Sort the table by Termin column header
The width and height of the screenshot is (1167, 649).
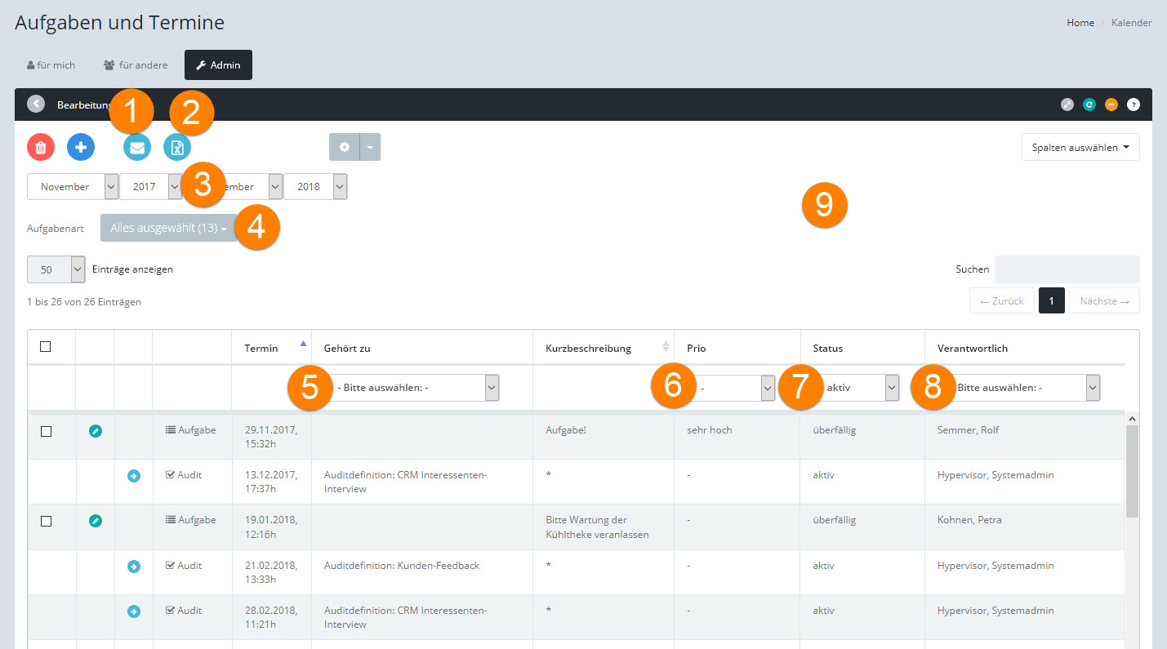coord(261,348)
